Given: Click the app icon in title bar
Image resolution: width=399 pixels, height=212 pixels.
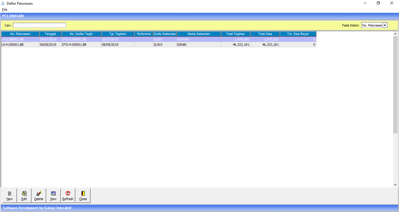Looking at the screenshot, I should [x=3, y=3].
